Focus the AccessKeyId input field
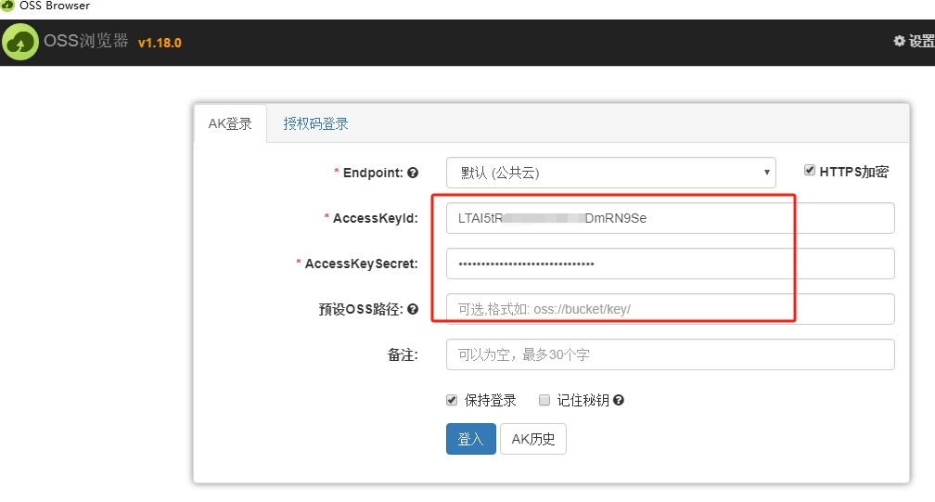This screenshot has width=935, height=502. (671, 218)
